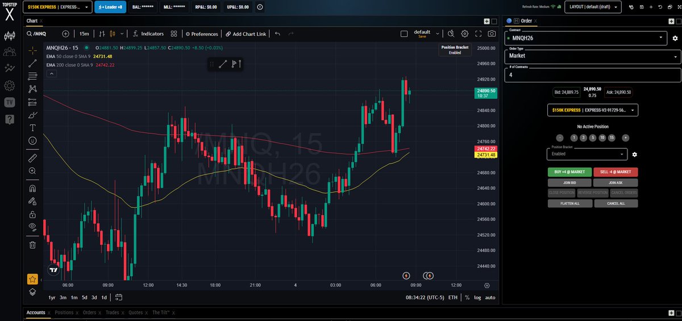Open the favorites star toolbar
This screenshot has height=321, width=682.
pos(32,280)
